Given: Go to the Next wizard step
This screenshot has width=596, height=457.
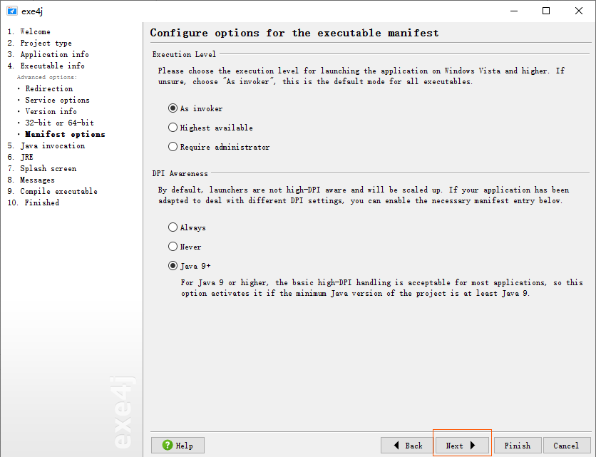Looking at the screenshot, I should [x=462, y=445].
